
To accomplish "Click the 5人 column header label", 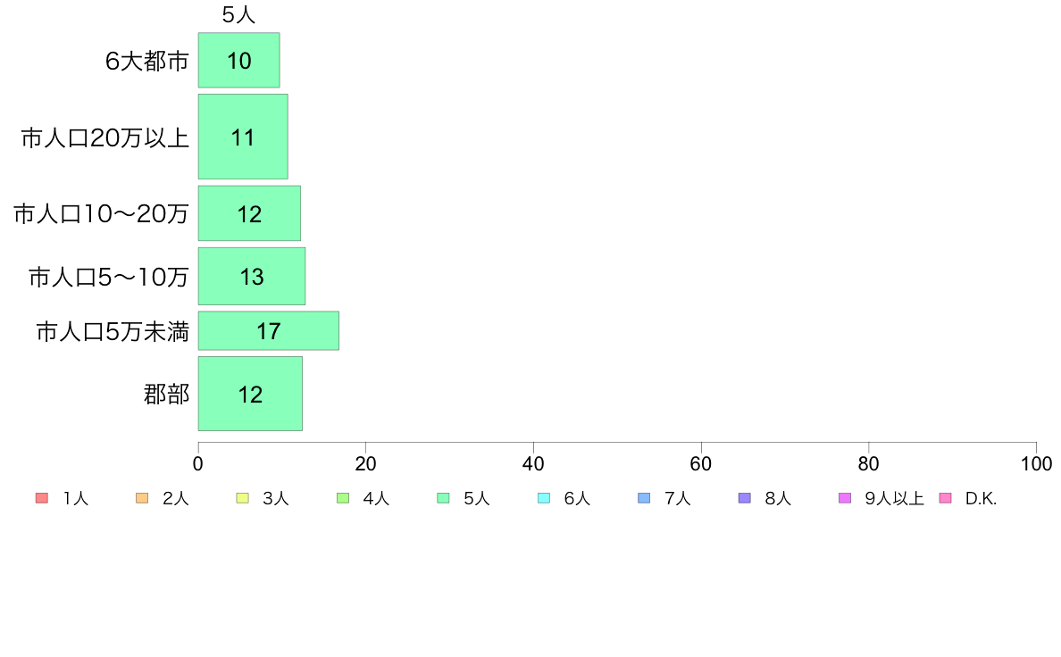I will tap(238, 15).
